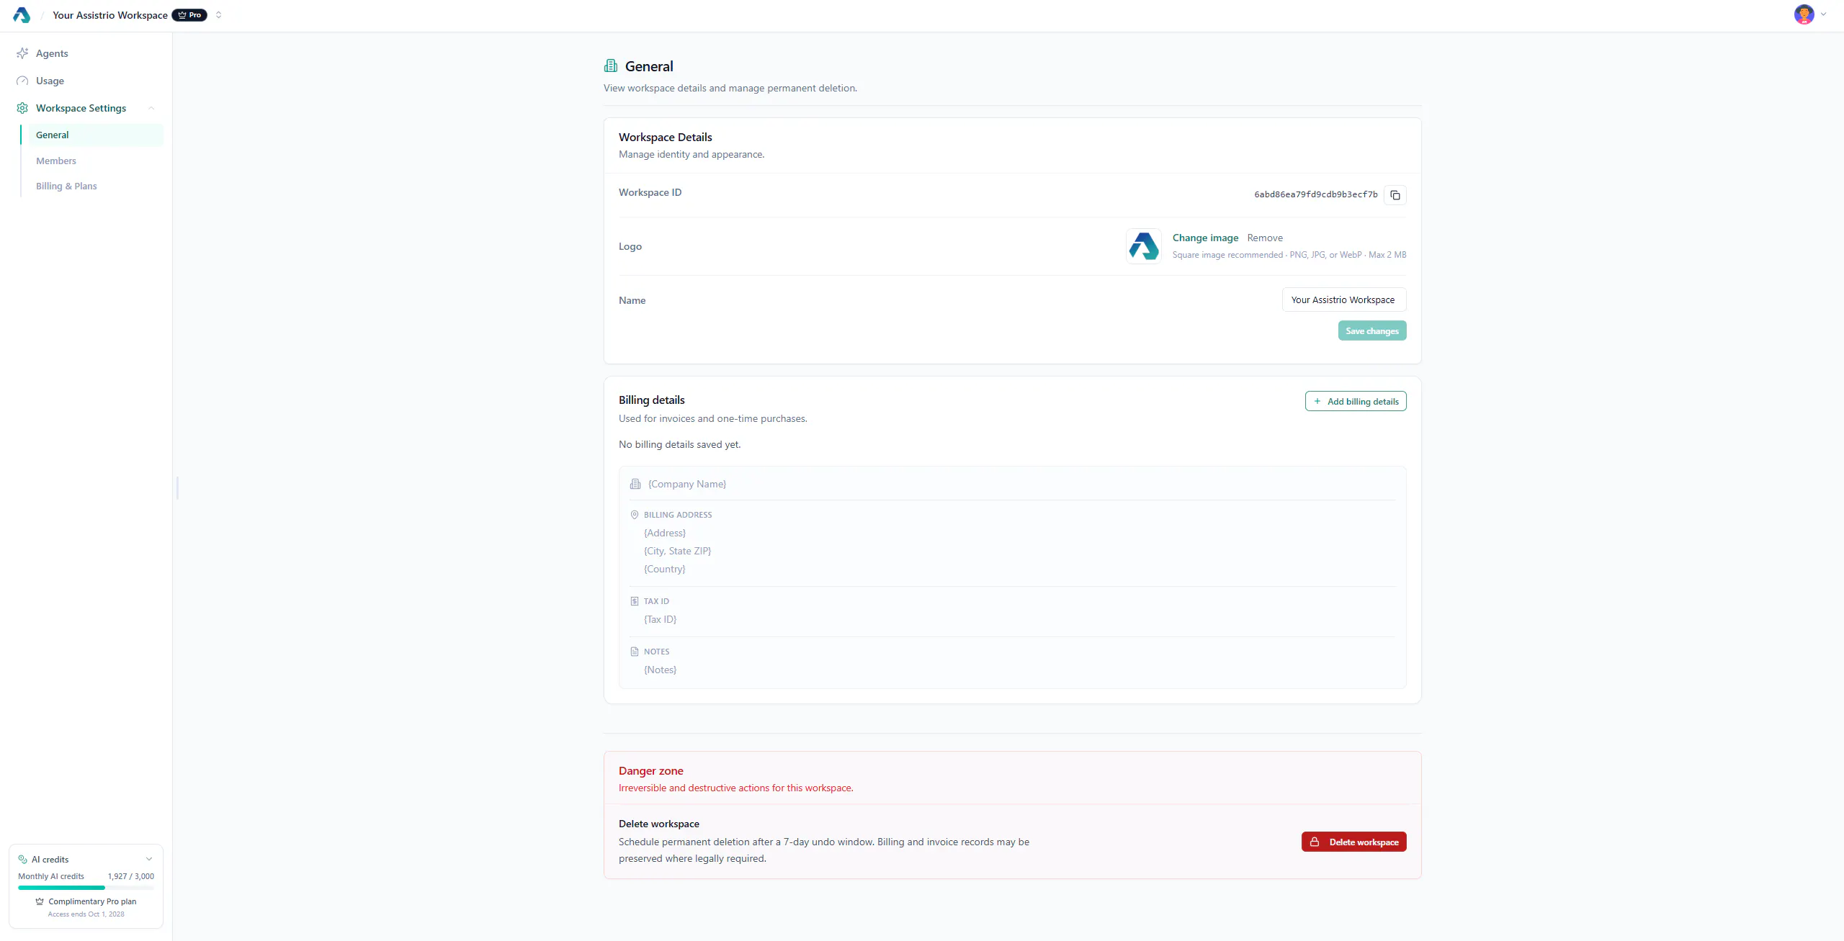Click the {City, State ZIP} placeholder
1844x941 pixels.
pos(677,551)
